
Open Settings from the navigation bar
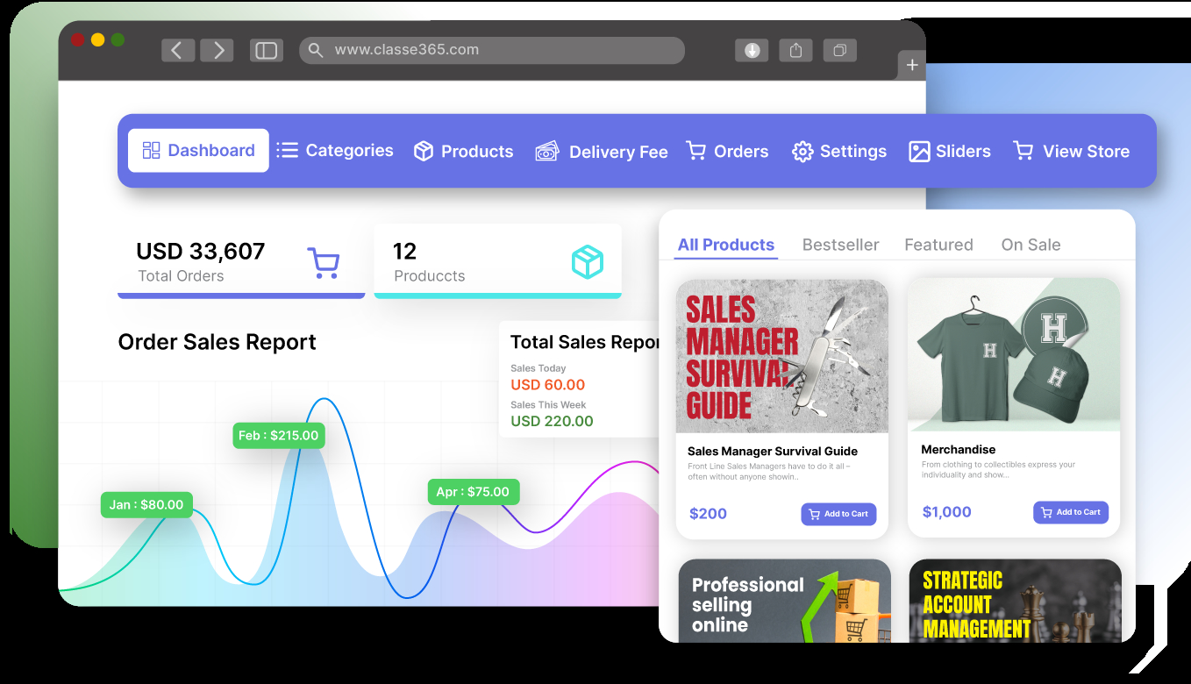(839, 152)
